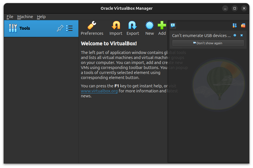Maximize the VirtualBox Manager window
The height and width of the screenshot is (168, 253).
pyautogui.click(x=235, y=8)
